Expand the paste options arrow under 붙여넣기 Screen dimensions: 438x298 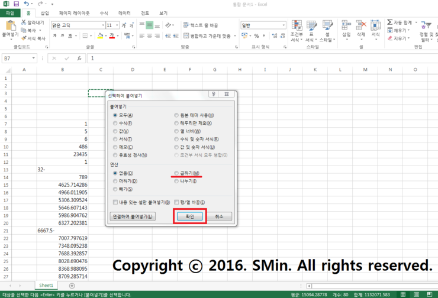point(11,40)
